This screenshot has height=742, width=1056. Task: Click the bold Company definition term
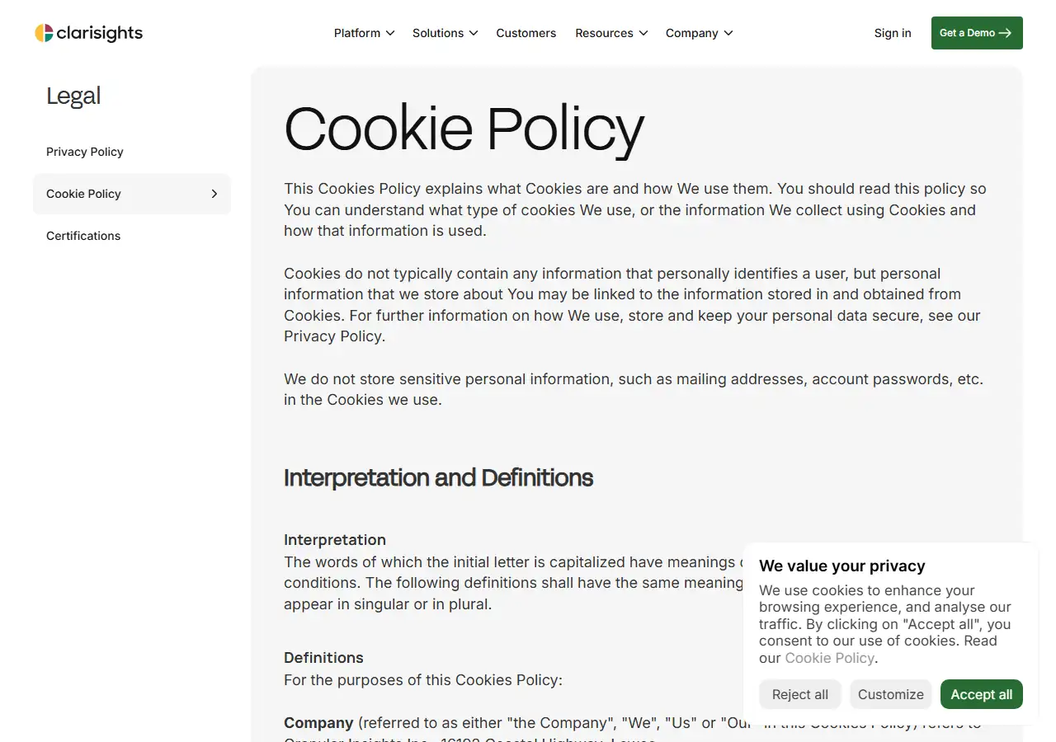318,723
